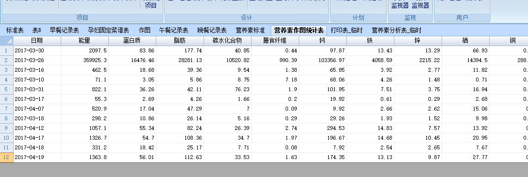The width and height of the screenshot is (528, 177).
Task: Select all cells via corner triangle
Action: (7, 41)
